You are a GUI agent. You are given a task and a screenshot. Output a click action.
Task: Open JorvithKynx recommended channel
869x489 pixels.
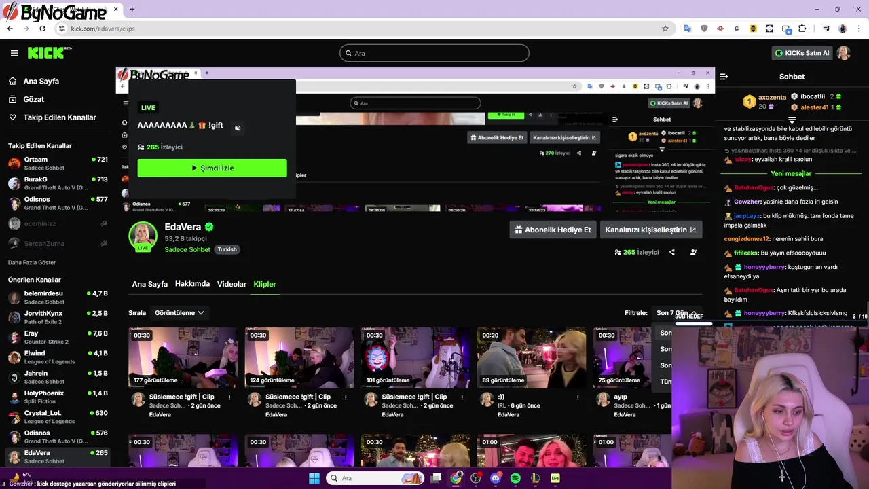click(58, 317)
